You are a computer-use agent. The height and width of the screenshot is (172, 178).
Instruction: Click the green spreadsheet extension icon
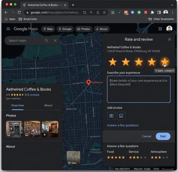click(113, 12)
